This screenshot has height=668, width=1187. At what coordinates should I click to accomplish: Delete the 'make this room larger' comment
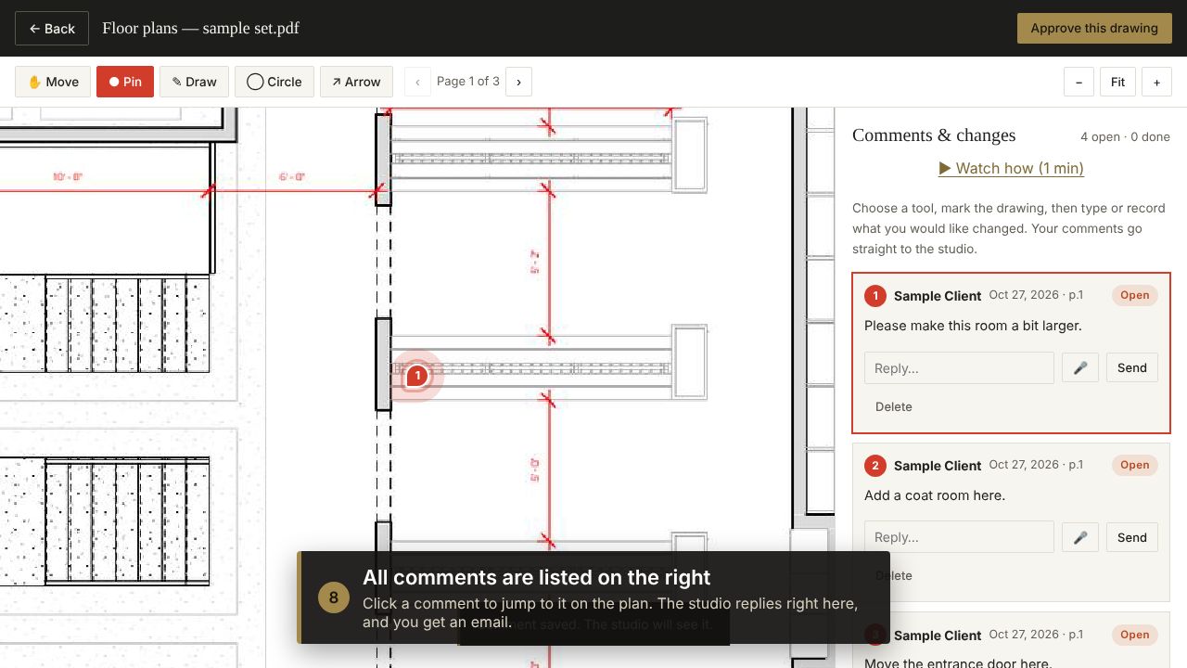893,406
